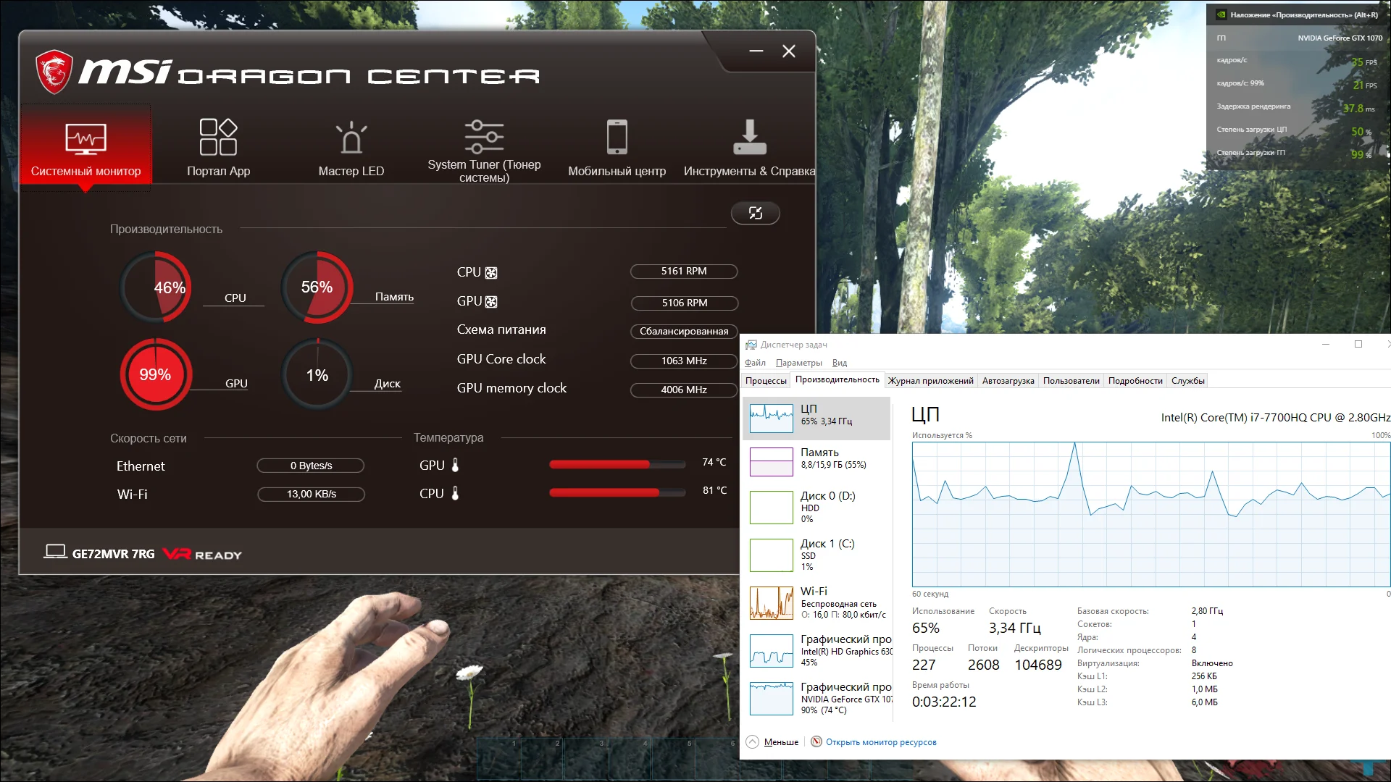Switch to the Процессы tab
Image resolution: width=1391 pixels, height=782 pixels.
766,381
